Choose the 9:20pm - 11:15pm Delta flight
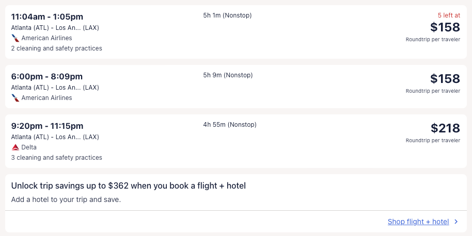472x236 pixels. [x=47, y=126]
